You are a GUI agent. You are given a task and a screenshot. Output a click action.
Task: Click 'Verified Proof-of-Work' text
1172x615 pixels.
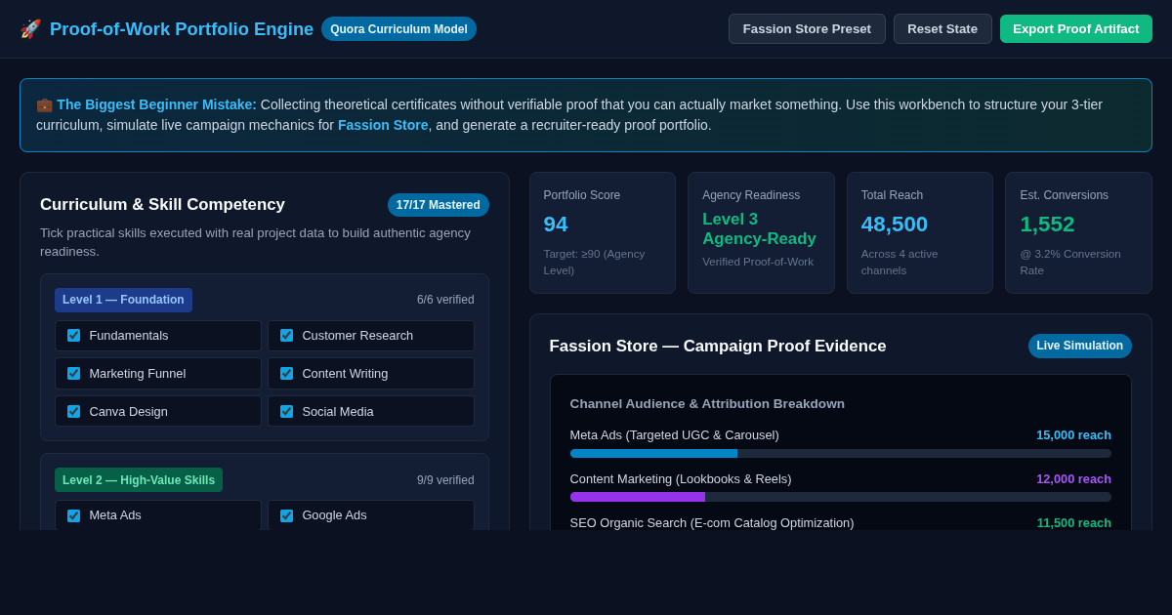[x=758, y=262]
